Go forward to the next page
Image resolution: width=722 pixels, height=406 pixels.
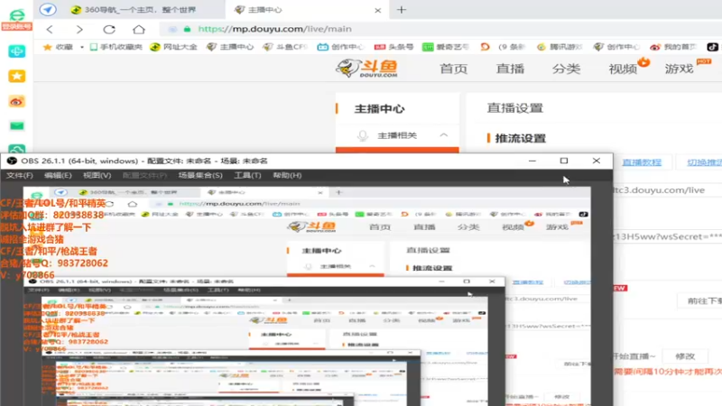point(79,30)
